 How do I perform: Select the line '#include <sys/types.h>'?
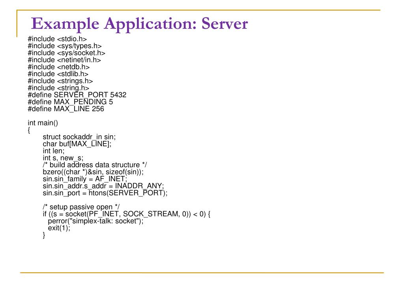point(65,46)
